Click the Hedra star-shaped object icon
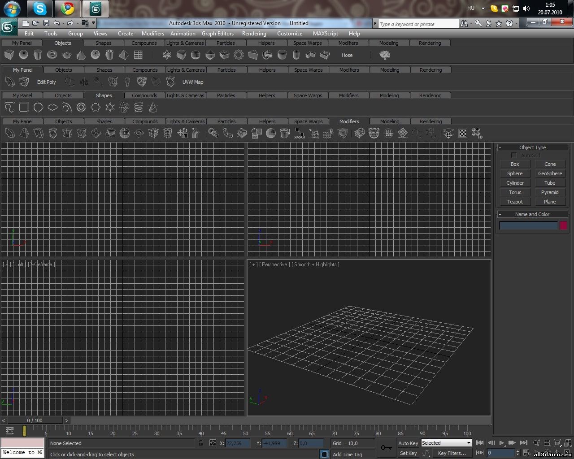 (167, 55)
